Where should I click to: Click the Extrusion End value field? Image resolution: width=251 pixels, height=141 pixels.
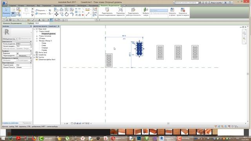(x=24, y=44)
